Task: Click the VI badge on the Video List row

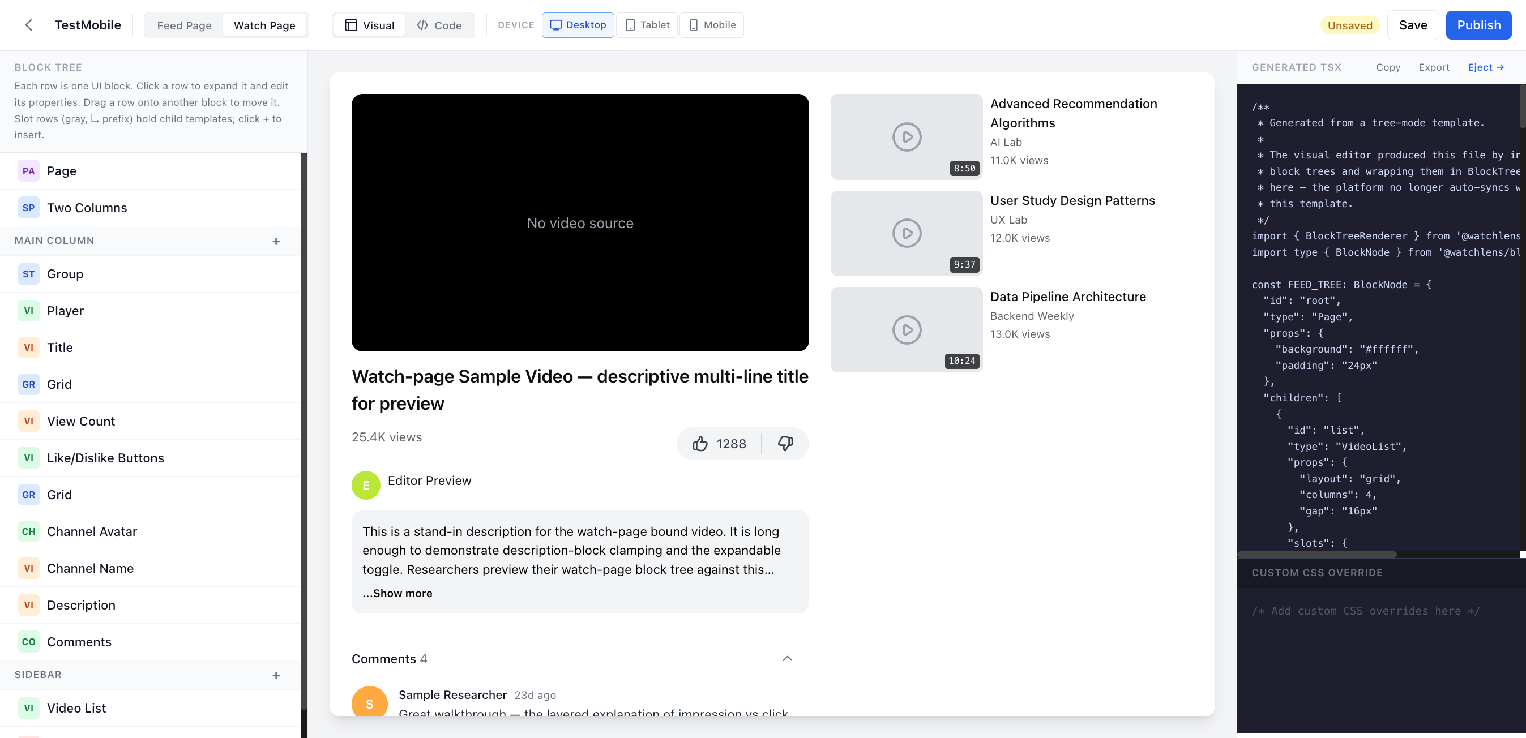Action: pyautogui.click(x=28, y=708)
